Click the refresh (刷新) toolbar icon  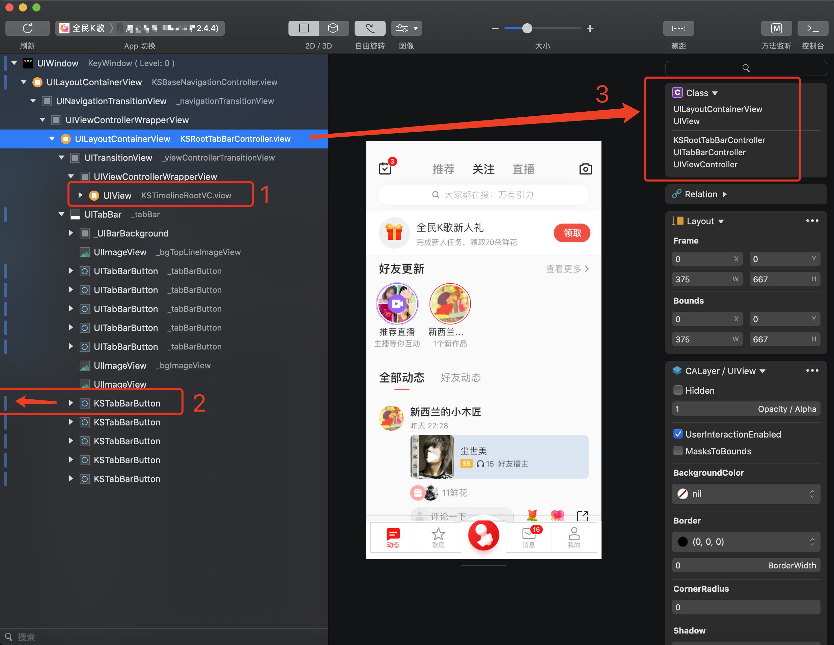click(x=27, y=28)
